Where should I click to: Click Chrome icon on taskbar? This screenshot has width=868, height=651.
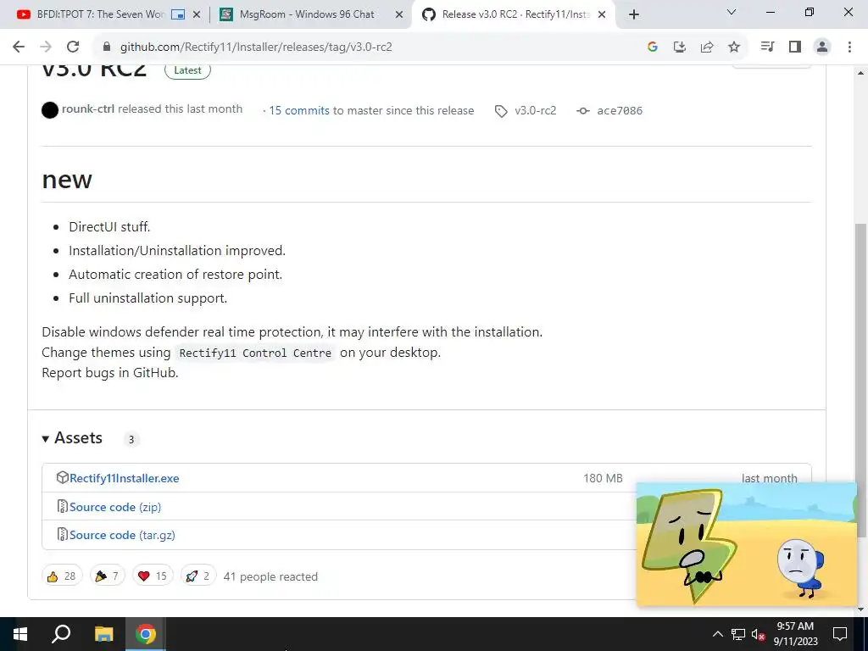click(x=146, y=634)
